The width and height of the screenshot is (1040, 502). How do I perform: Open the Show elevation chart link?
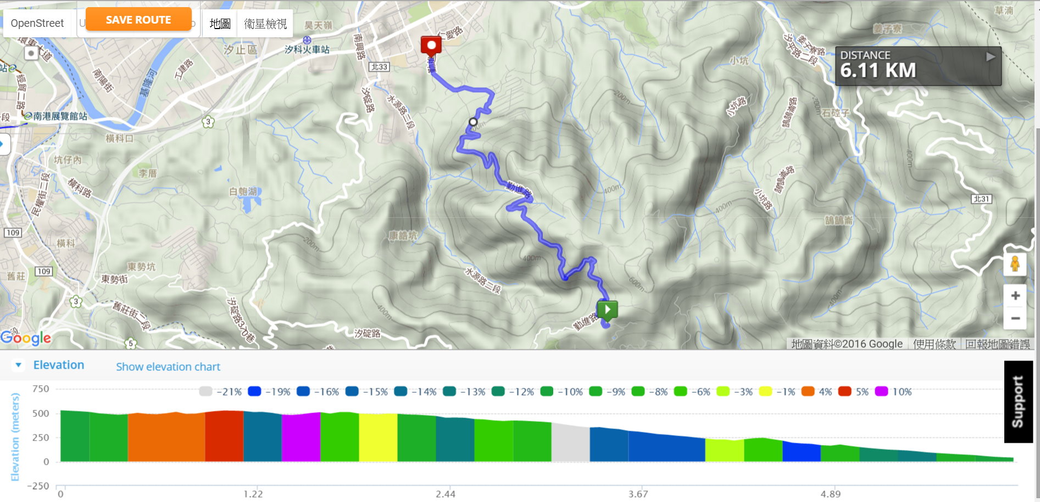pyautogui.click(x=168, y=366)
